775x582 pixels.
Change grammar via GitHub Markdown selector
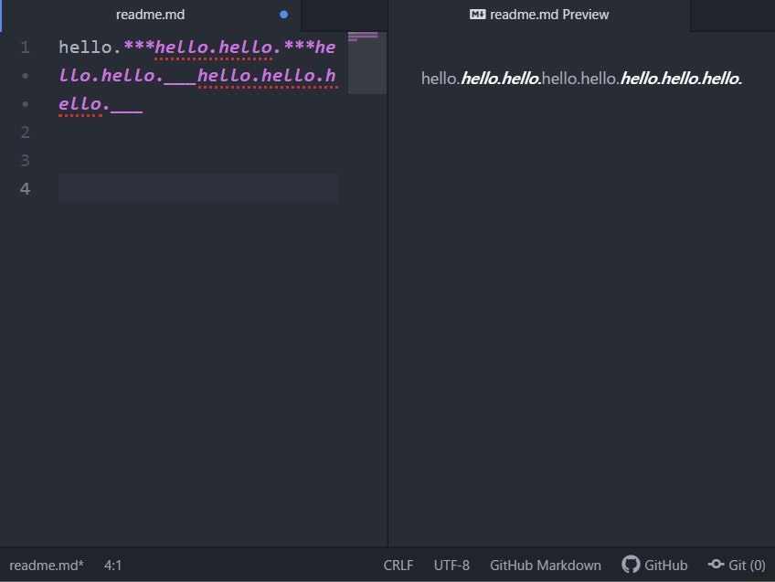coord(546,566)
